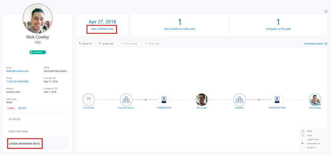Click the Ron Harper name label
331x155 pixels.
[x=202, y=108]
